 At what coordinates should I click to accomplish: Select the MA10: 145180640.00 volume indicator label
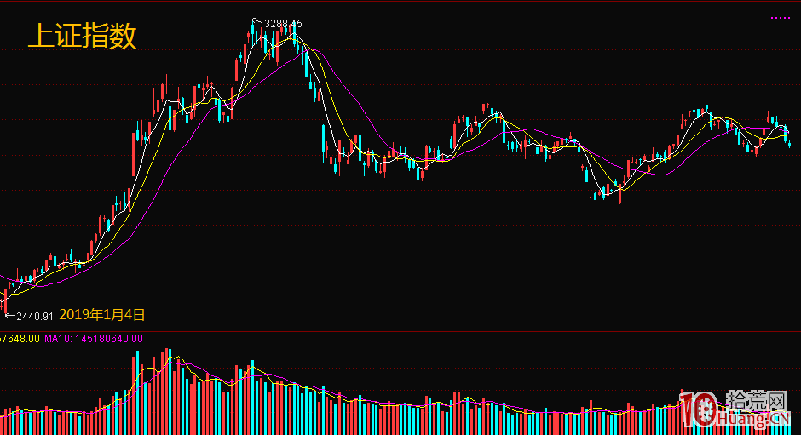point(94,339)
